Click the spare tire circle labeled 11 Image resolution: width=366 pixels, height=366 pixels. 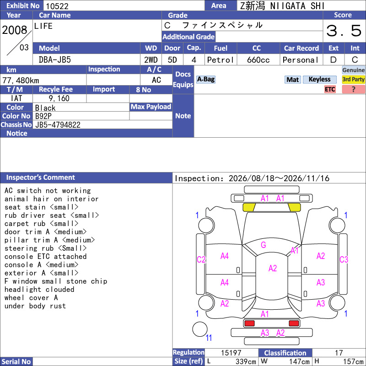pyautogui.click(x=200, y=329)
